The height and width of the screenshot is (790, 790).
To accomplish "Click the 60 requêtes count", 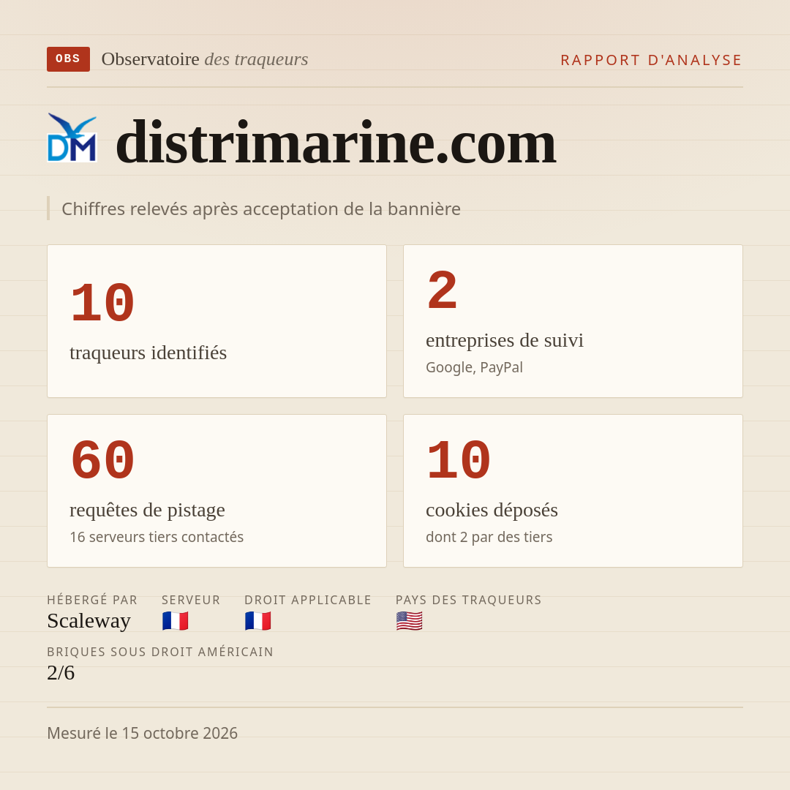I will (103, 461).
